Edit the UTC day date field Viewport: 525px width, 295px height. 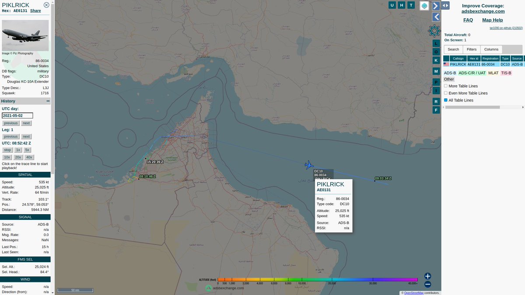pos(17,116)
